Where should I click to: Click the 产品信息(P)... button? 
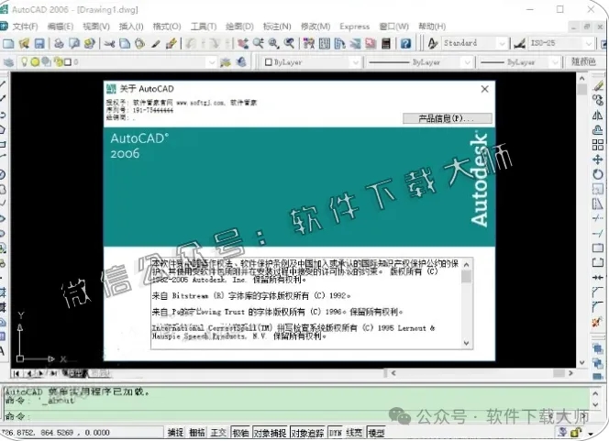tap(447, 118)
